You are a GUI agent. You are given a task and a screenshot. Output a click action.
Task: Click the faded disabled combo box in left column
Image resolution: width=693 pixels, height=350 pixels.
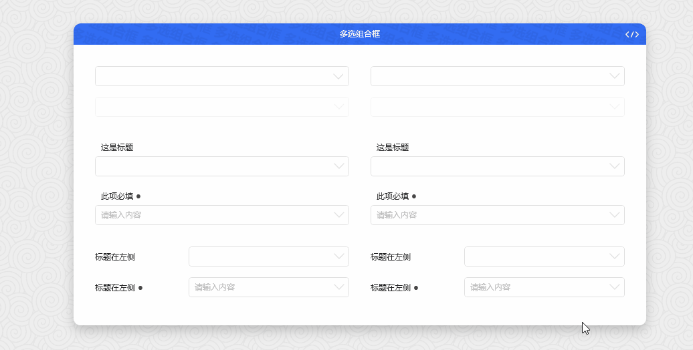pos(222,107)
